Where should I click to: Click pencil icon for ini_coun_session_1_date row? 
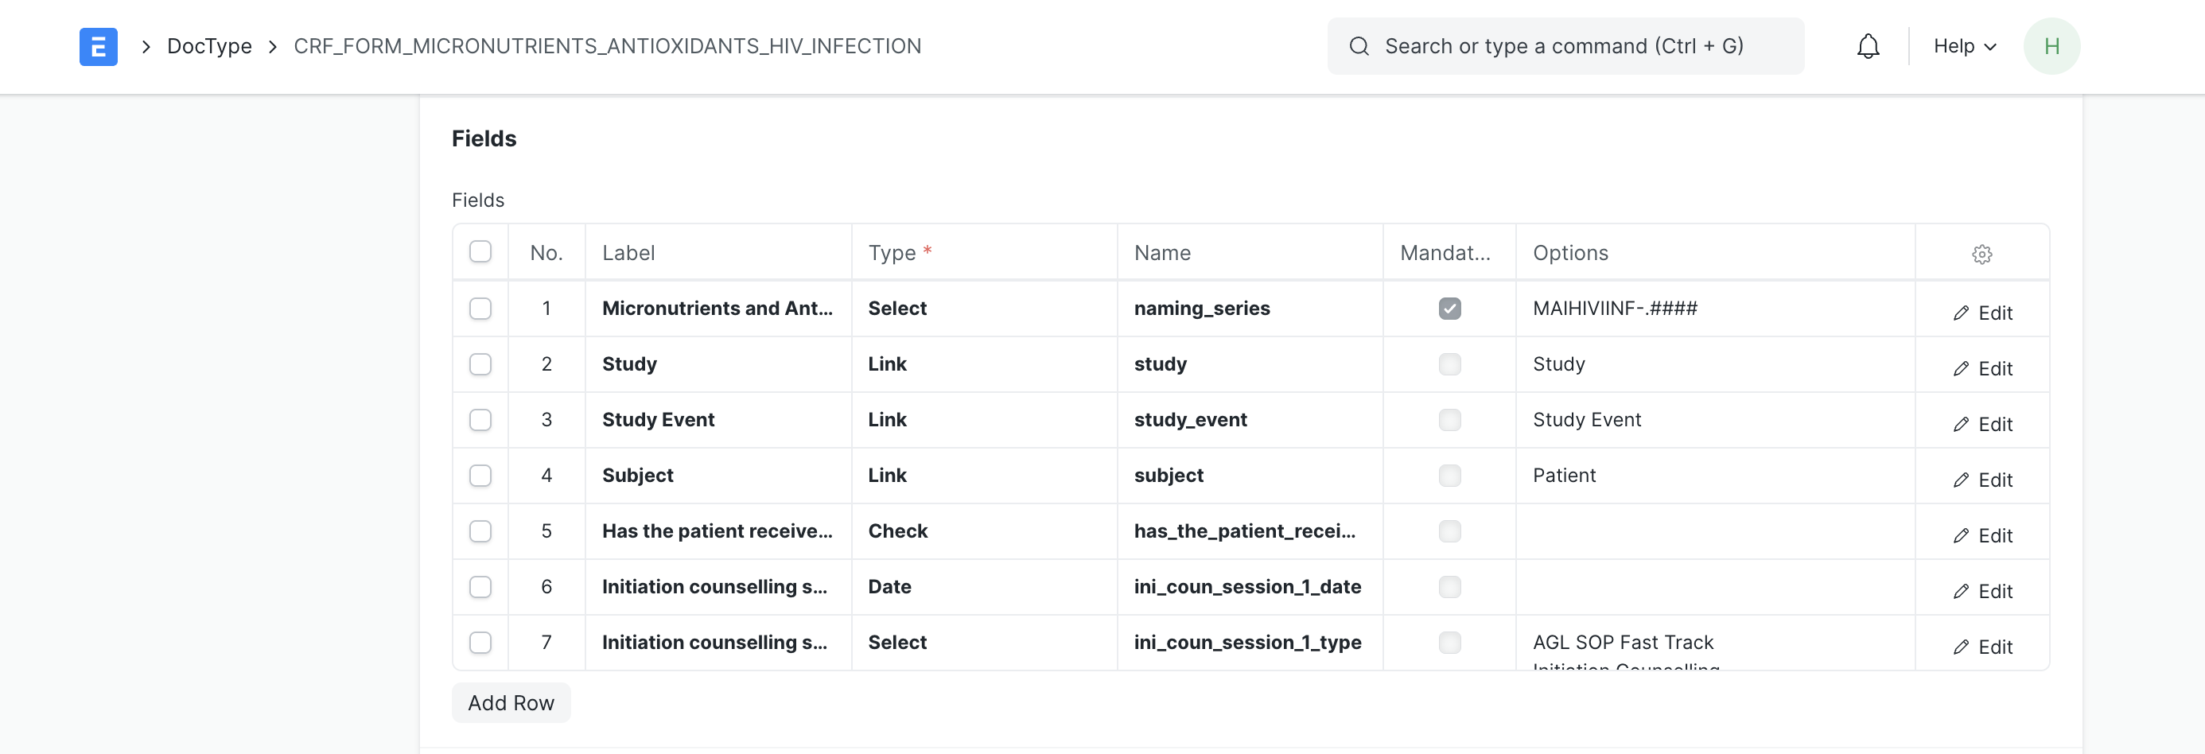pyautogui.click(x=1961, y=592)
